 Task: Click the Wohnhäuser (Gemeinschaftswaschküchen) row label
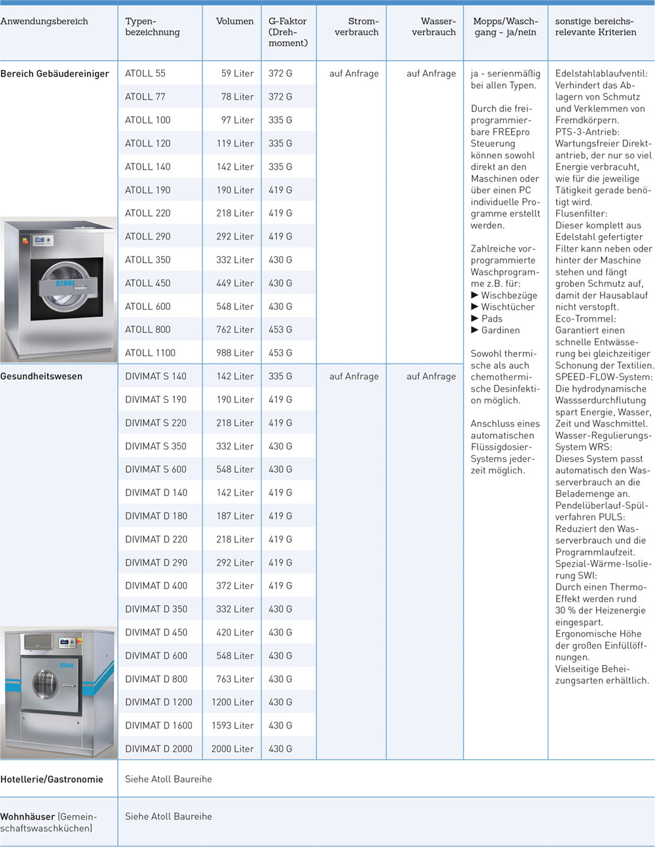[48, 822]
